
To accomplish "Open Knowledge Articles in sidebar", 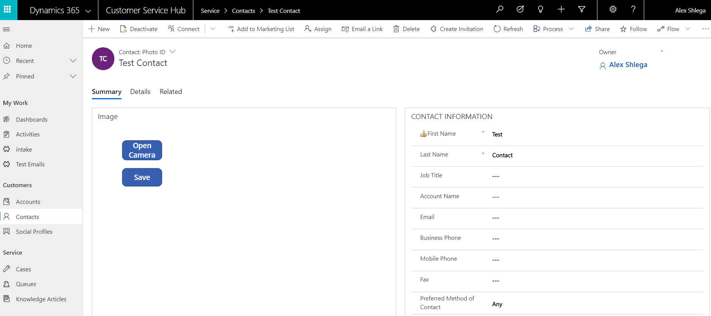I will [x=41, y=299].
